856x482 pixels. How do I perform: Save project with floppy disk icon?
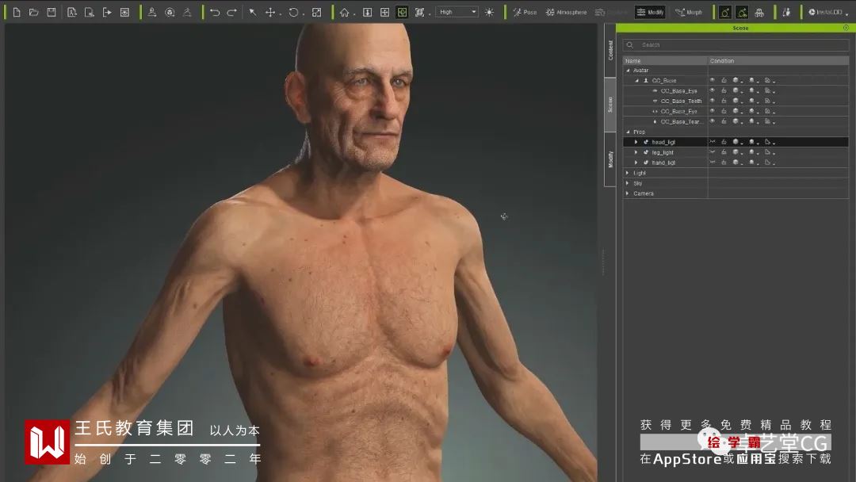(x=52, y=12)
